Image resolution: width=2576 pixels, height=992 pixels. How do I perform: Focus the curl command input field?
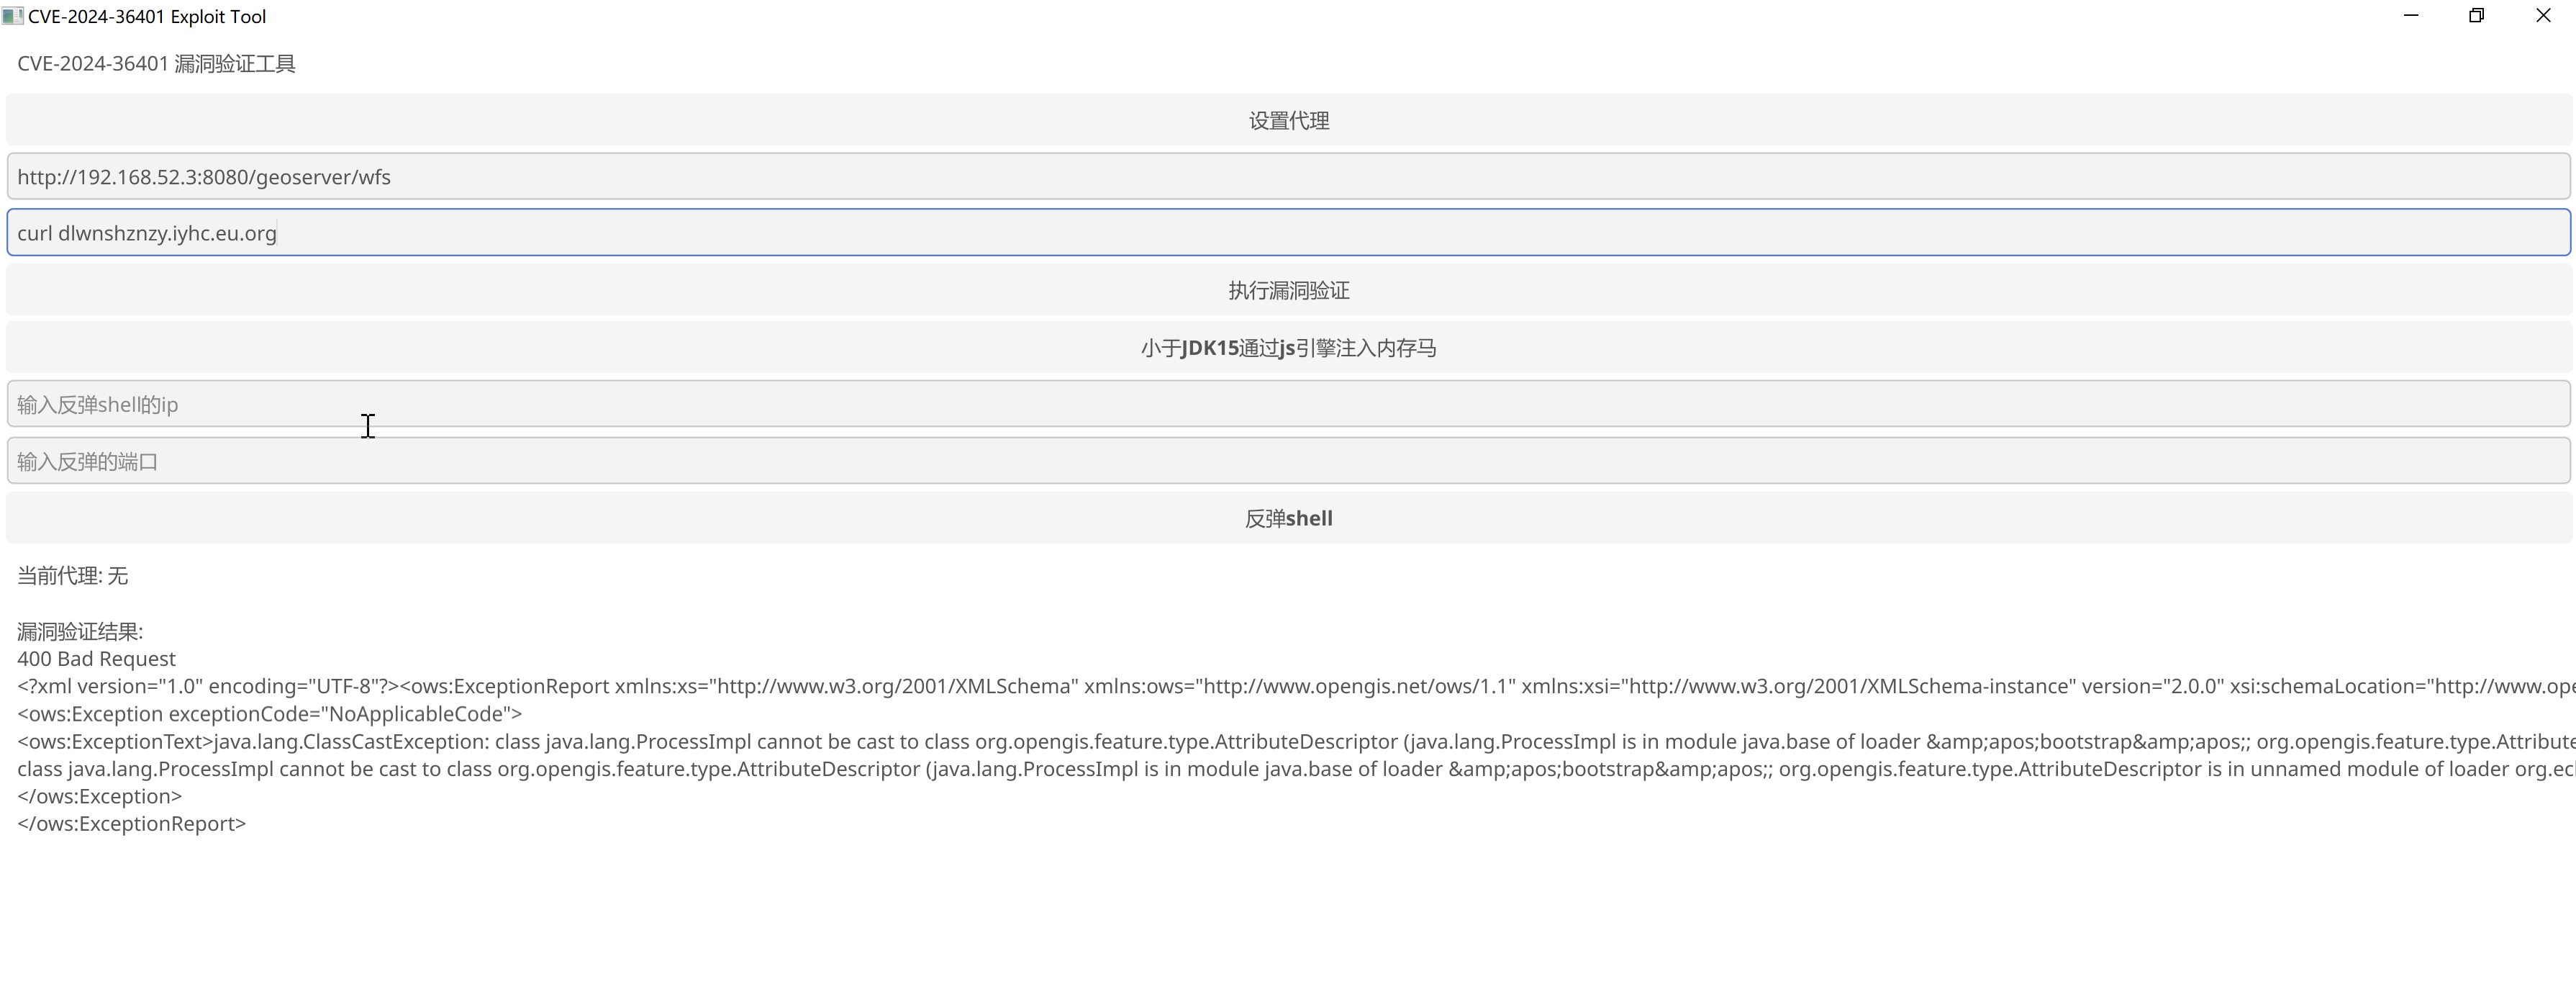[x=1288, y=232]
